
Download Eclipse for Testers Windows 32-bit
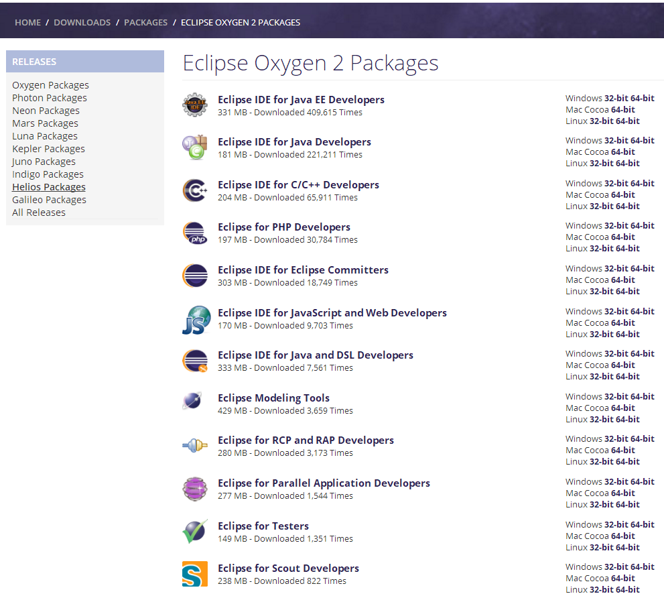(616, 525)
